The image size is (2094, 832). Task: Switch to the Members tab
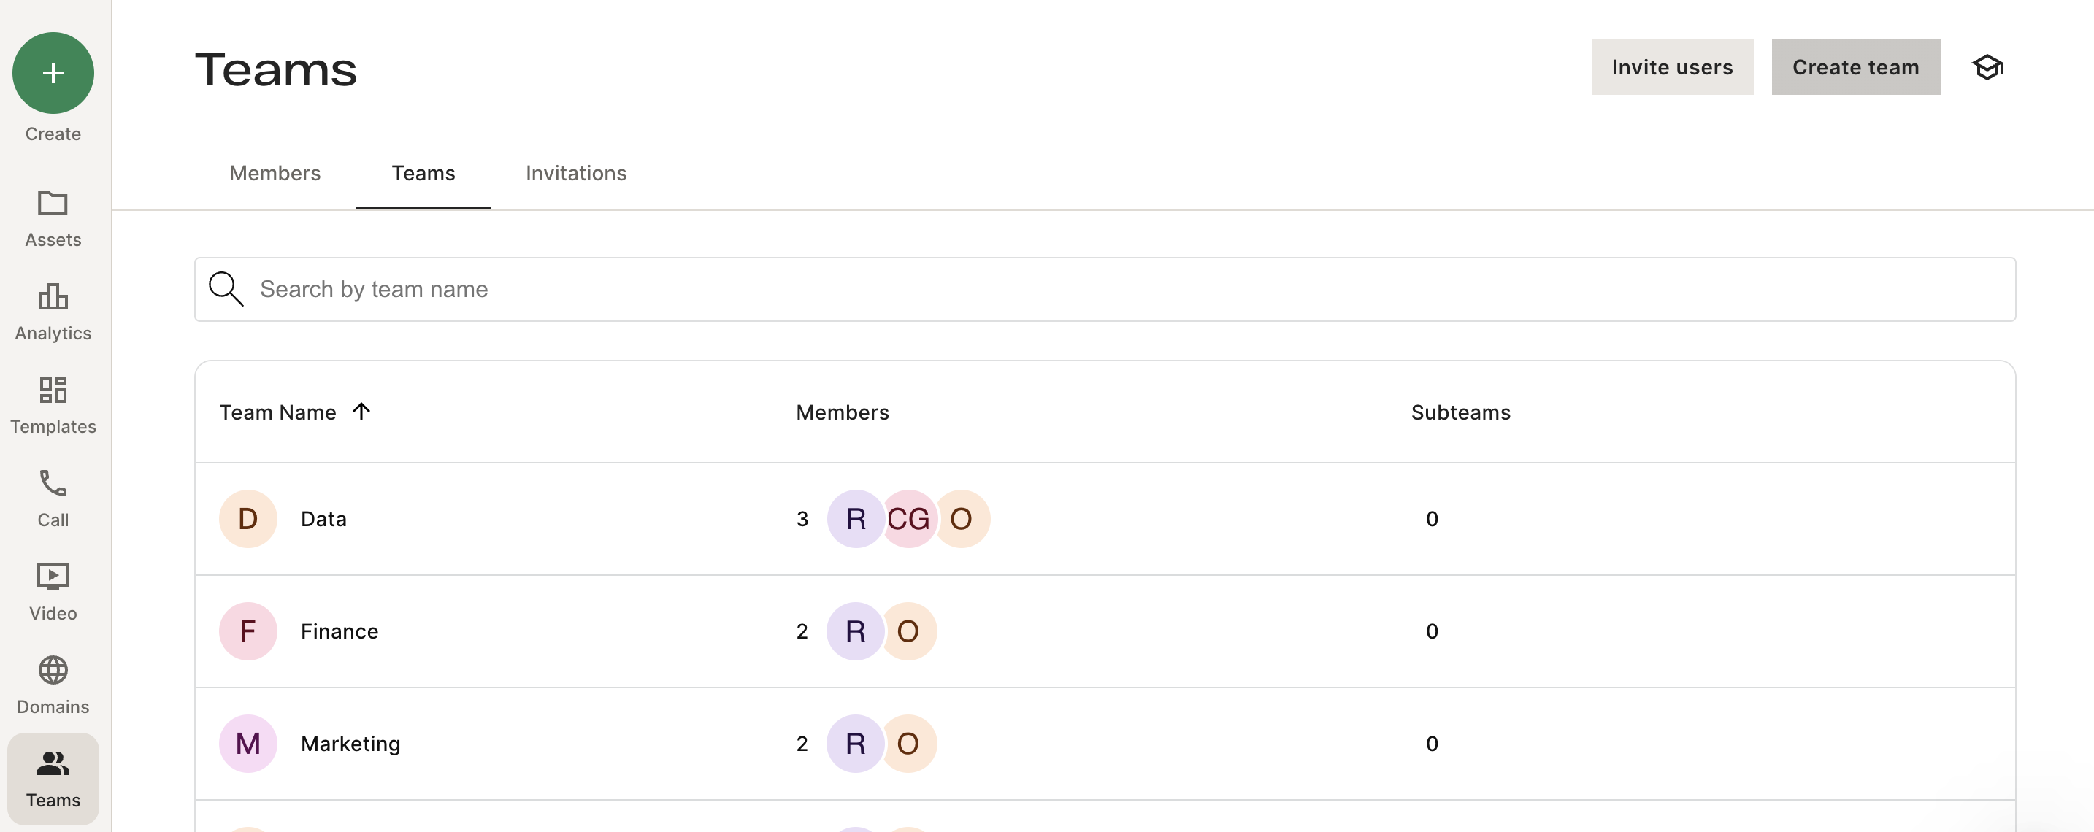(275, 173)
